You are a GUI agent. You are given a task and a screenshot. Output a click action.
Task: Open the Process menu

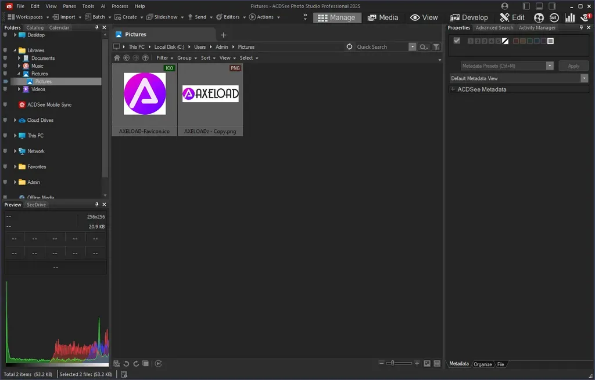click(x=120, y=6)
